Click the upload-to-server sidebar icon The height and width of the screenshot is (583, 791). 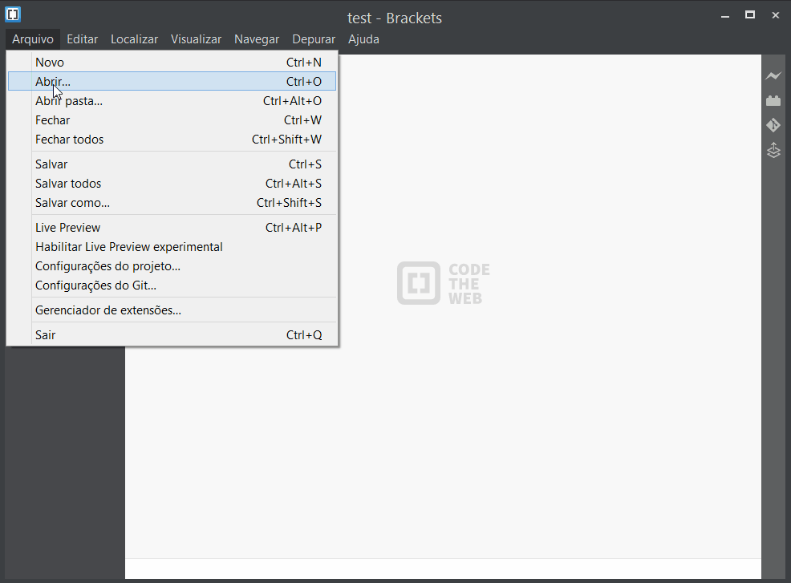(x=773, y=150)
